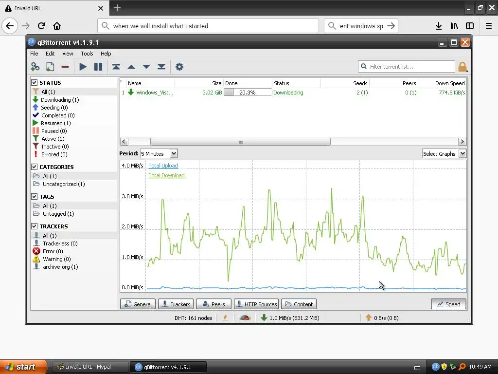Switch to the Trackers tab
Viewport: 498px width, 374px height.
click(176, 304)
